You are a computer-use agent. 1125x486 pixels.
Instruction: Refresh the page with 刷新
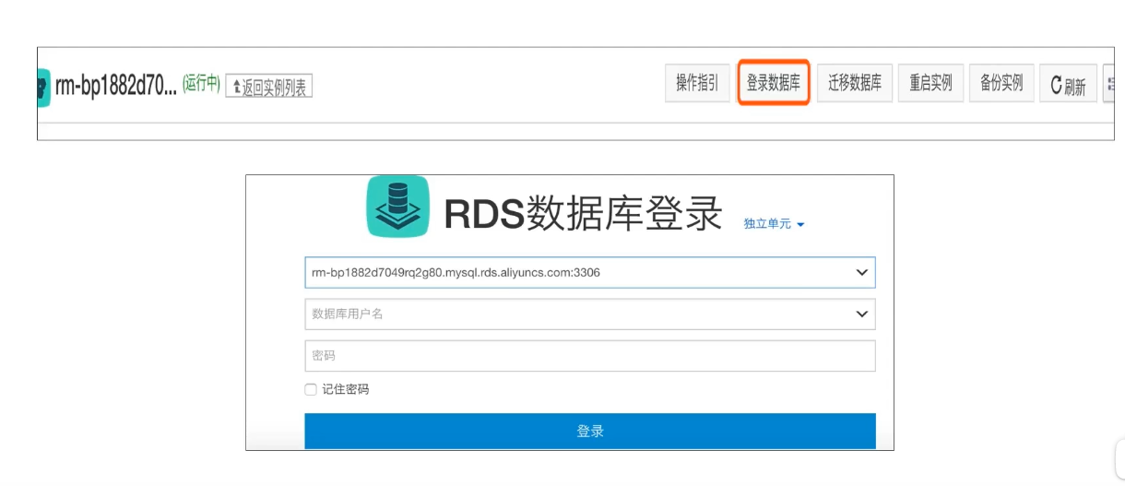tap(1068, 85)
